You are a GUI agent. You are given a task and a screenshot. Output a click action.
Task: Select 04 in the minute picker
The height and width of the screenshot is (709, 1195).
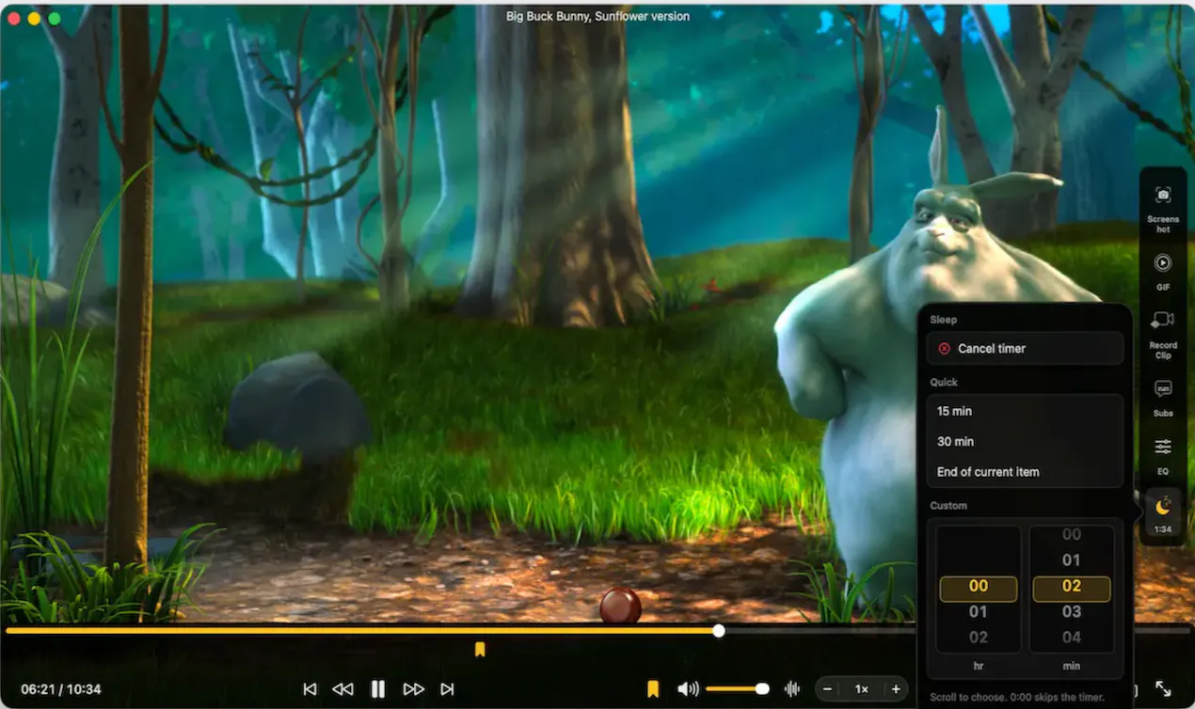coord(1072,637)
